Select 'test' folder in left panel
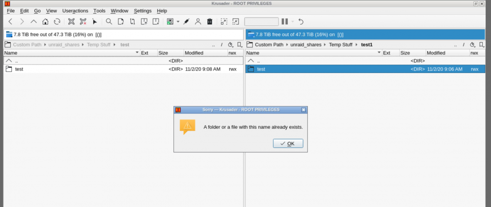The width and height of the screenshot is (491, 207). click(123, 69)
